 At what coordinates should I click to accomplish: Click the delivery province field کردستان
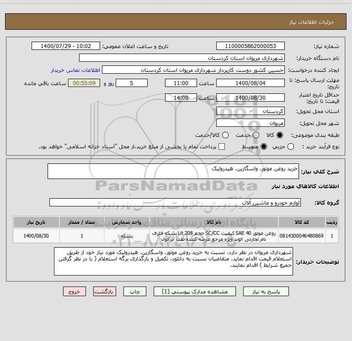pos(251,111)
